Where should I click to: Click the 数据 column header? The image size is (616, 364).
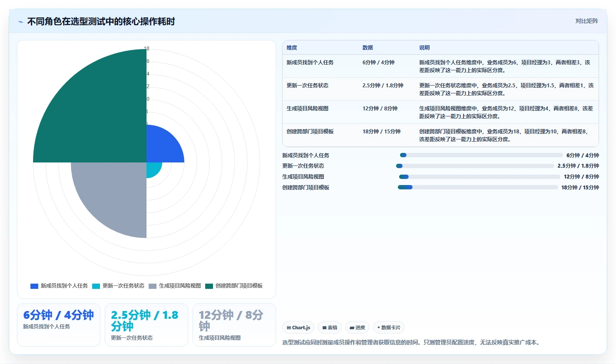[x=368, y=48]
